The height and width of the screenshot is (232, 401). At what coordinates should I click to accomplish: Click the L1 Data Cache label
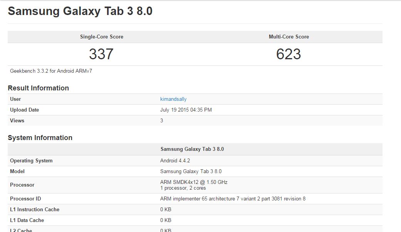pos(27,220)
